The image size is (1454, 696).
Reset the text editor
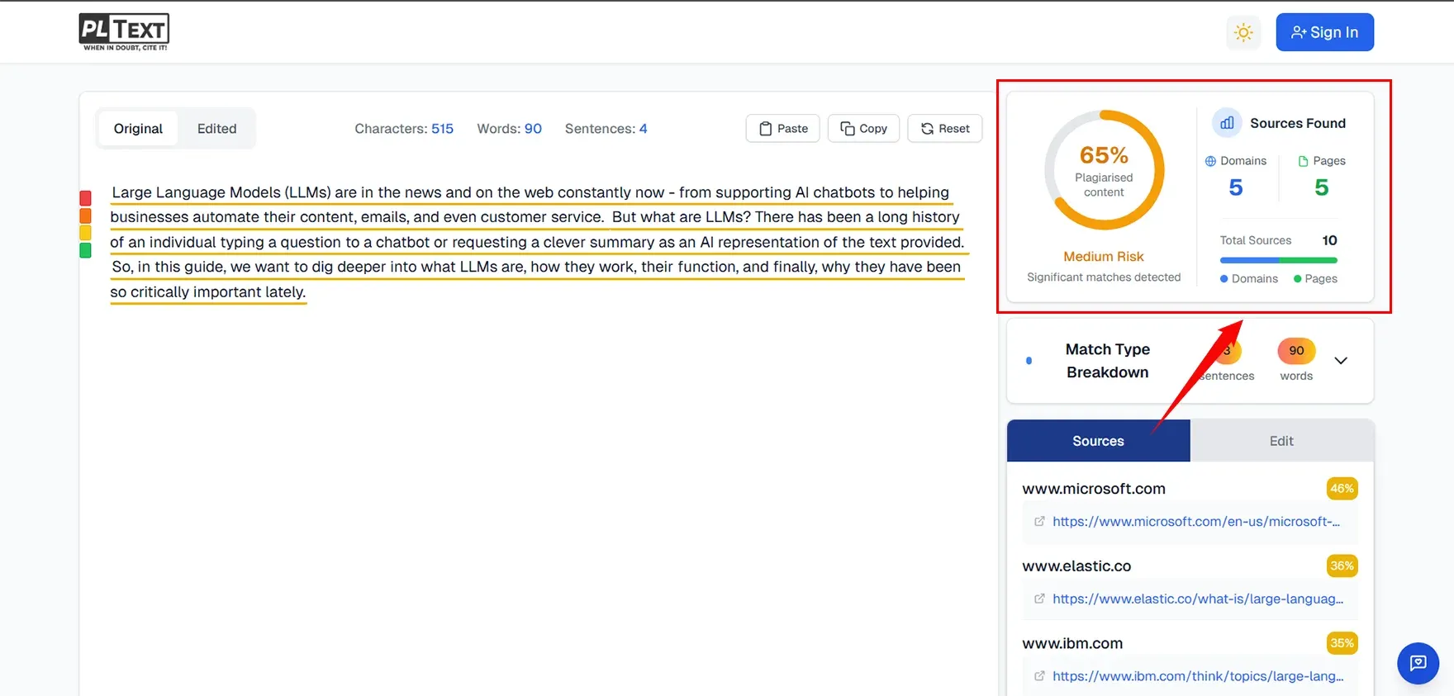point(944,129)
